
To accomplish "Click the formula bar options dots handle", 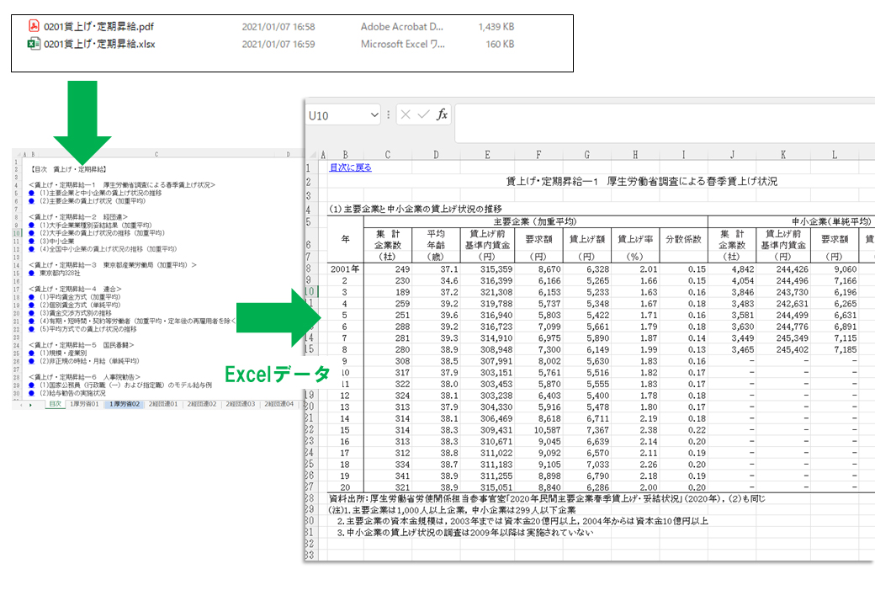I will click(x=389, y=115).
